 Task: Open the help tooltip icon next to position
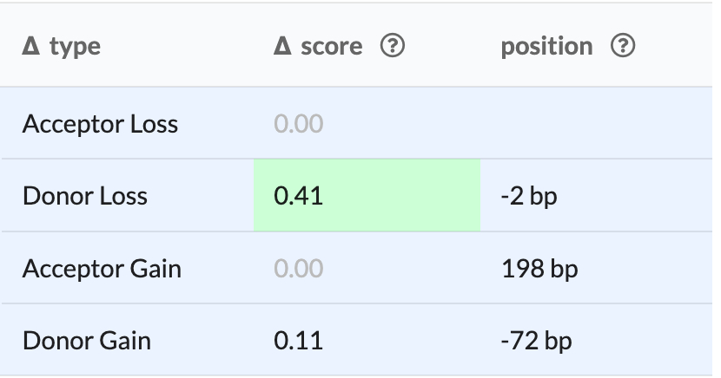(x=623, y=47)
